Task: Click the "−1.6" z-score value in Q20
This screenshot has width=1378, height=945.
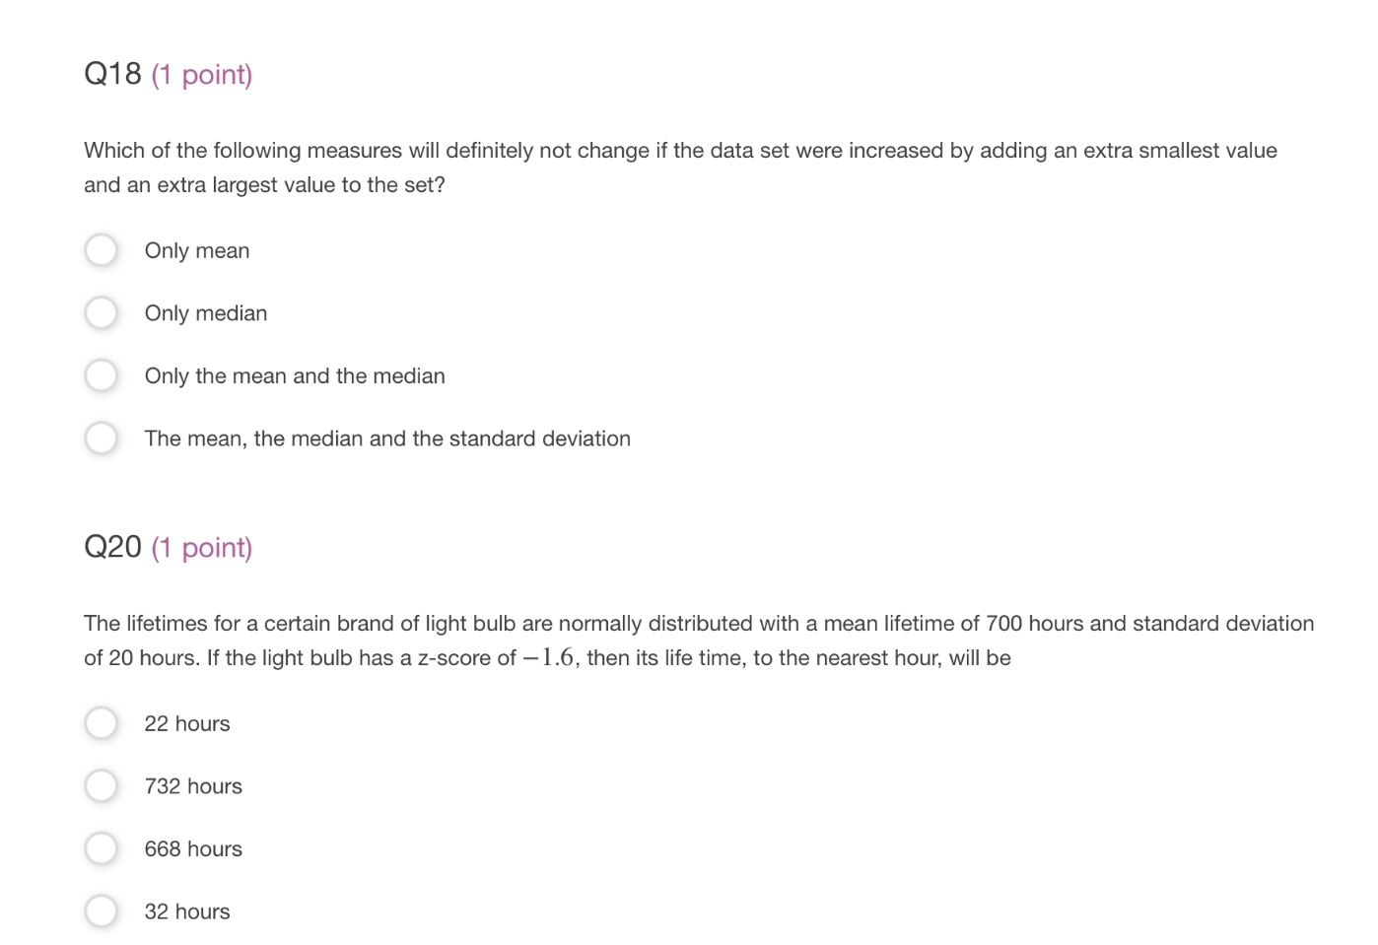Action: pyautogui.click(x=546, y=656)
